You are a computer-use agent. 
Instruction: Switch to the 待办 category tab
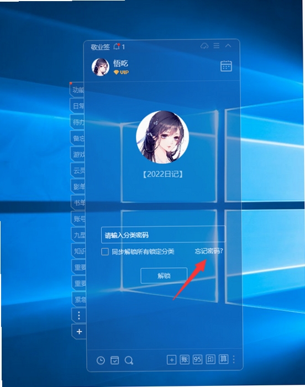[78, 122]
